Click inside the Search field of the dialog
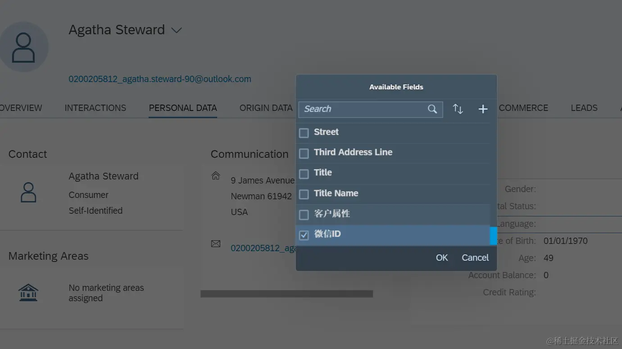The height and width of the screenshot is (349, 622). 360,109
